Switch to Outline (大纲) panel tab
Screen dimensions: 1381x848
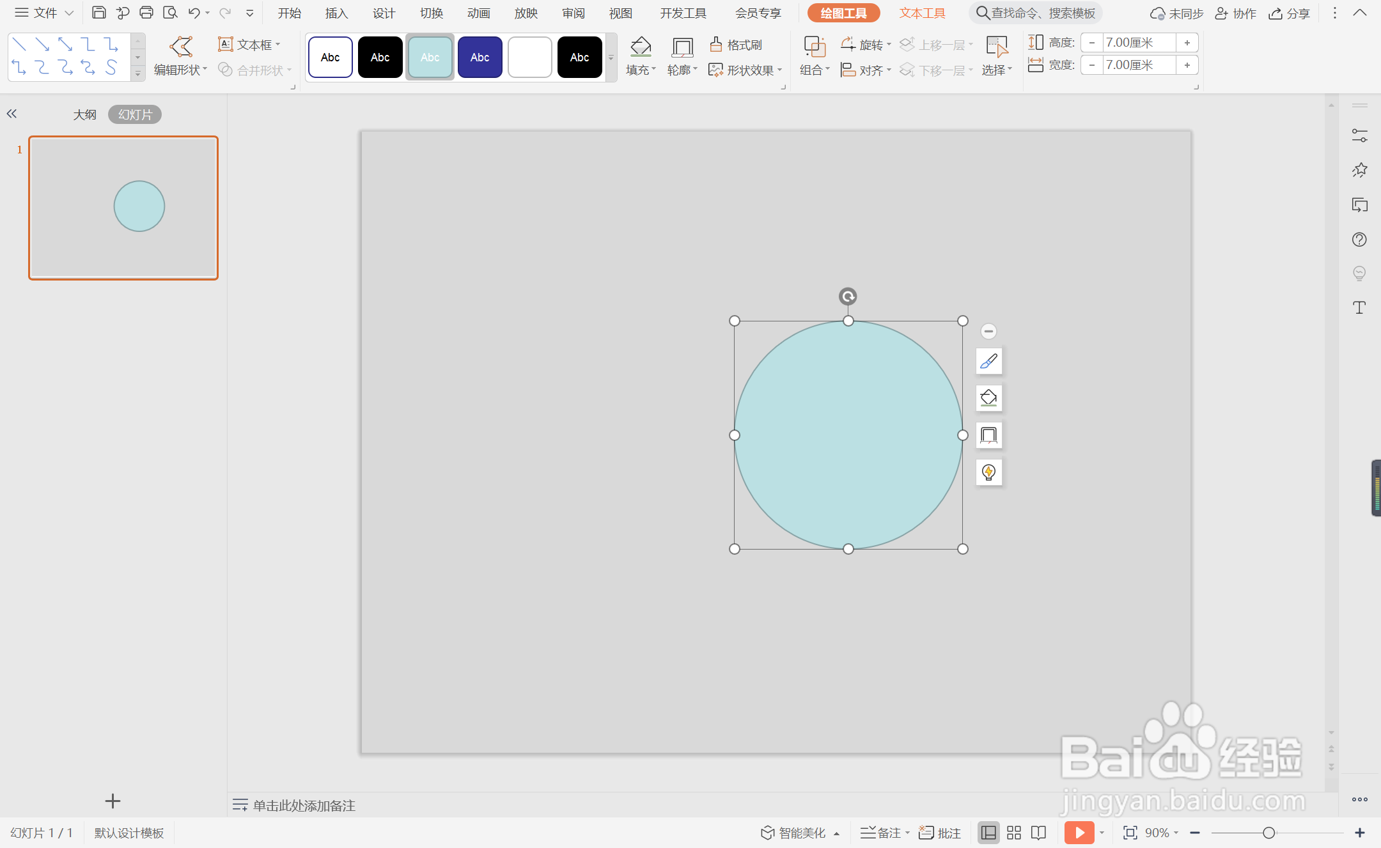click(x=84, y=114)
